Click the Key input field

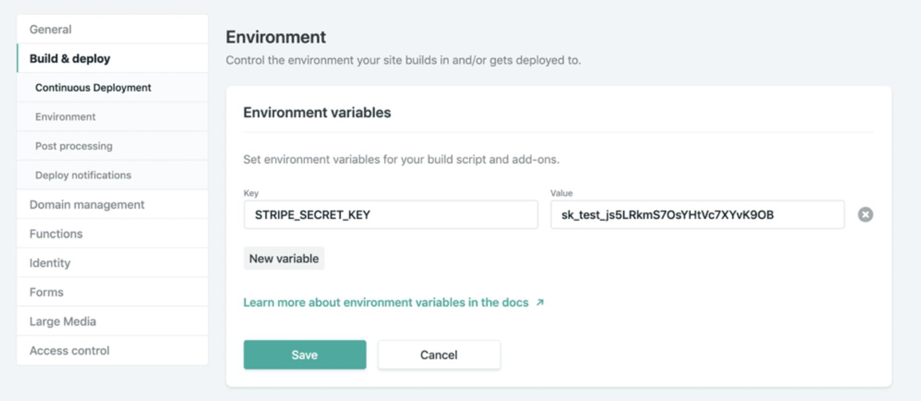[390, 215]
